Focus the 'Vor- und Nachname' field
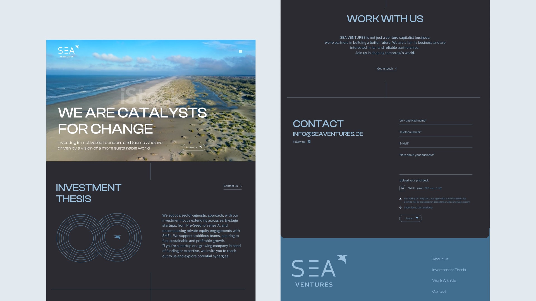The image size is (536, 301). [x=435, y=121]
